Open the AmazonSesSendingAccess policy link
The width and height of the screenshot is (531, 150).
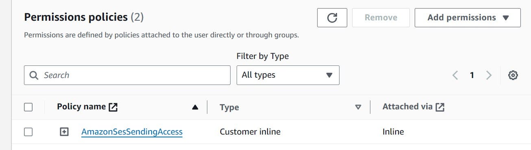132,132
